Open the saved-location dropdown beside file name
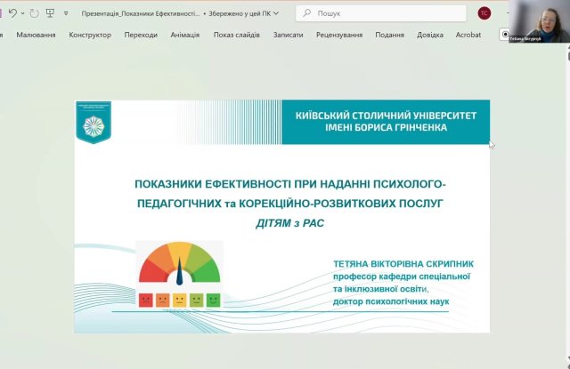This screenshot has width=570, height=369. (x=276, y=13)
